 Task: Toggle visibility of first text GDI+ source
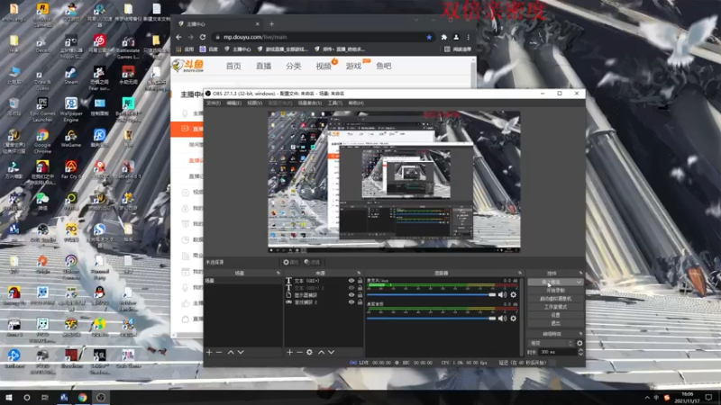(351, 281)
